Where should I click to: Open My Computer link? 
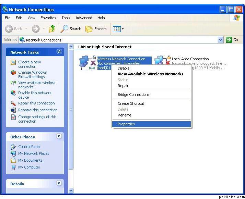29,167
